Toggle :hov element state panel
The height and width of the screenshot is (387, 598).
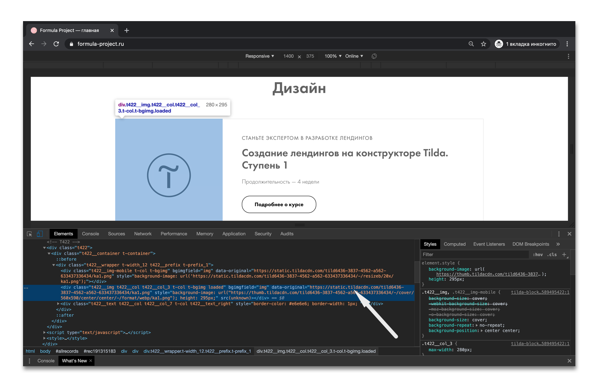(538, 255)
